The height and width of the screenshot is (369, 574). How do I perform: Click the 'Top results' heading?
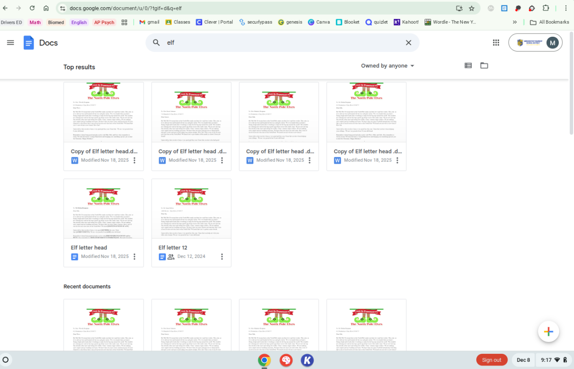[x=79, y=67]
